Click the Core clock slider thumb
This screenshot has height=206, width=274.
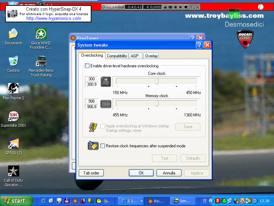(x=157, y=81)
